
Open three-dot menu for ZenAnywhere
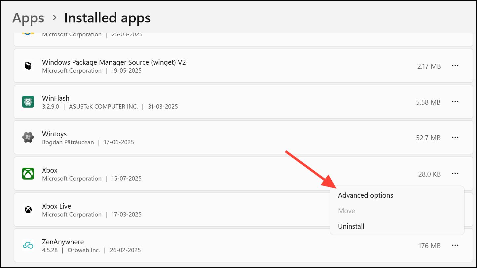[455, 246]
